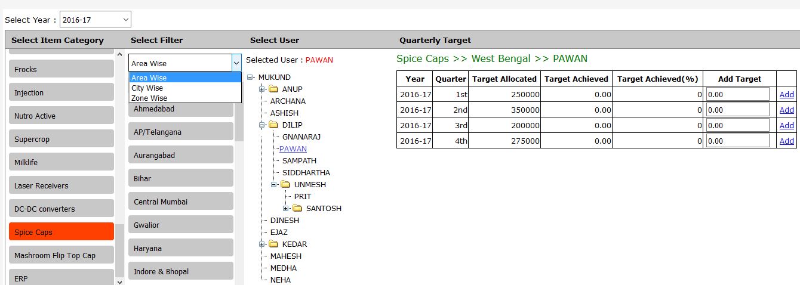800x285 pixels.
Task: Click the ANUP folder icon
Action: pyautogui.click(x=273, y=89)
